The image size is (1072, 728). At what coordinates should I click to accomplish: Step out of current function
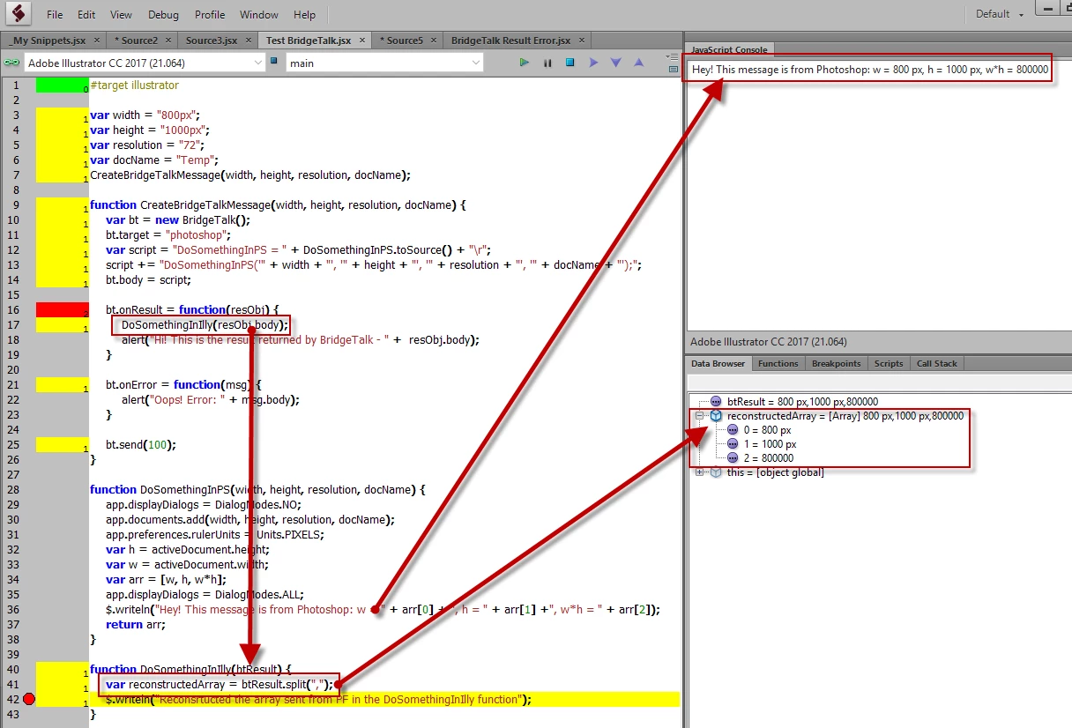click(638, 63)
